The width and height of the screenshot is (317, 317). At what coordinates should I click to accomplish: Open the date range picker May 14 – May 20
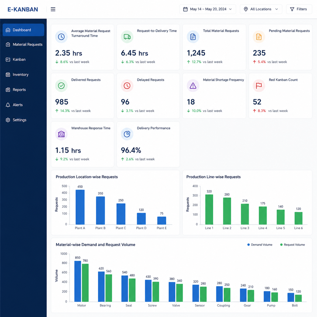(x=208, y=9)
